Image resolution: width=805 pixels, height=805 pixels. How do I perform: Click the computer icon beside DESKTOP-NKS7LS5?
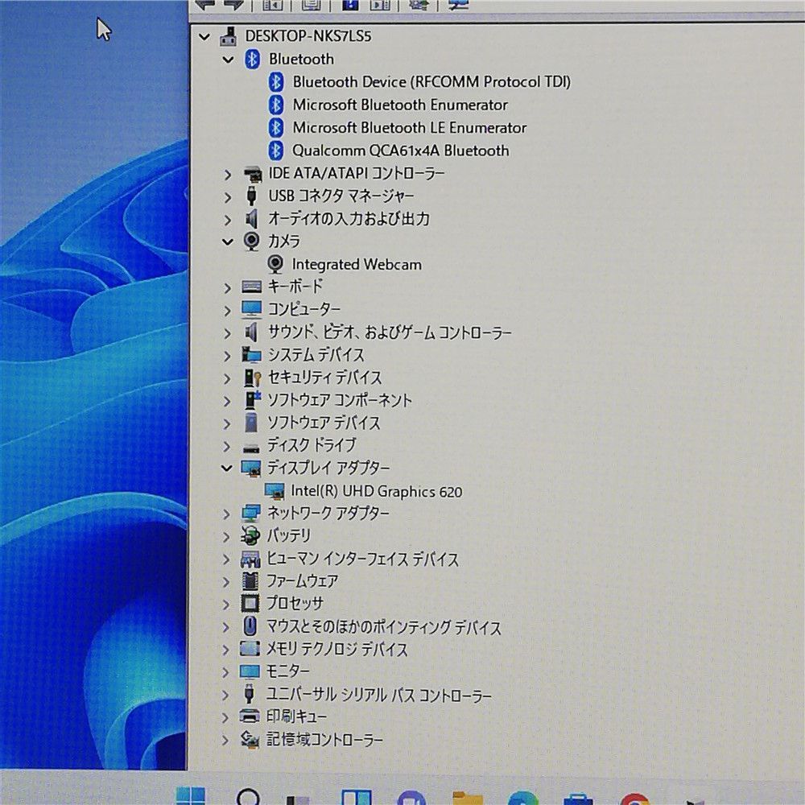tap(229, 36)
